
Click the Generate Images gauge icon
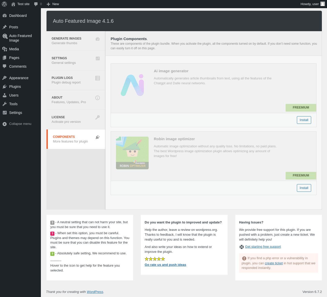click(98, 39)
